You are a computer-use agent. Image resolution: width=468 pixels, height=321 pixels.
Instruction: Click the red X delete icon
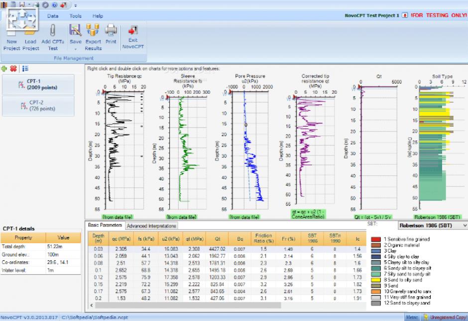[x=13, y=68]
